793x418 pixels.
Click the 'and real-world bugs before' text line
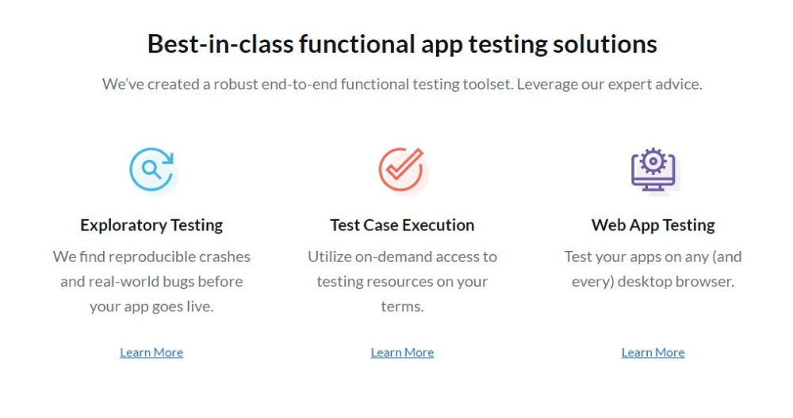tap(151, 281)
